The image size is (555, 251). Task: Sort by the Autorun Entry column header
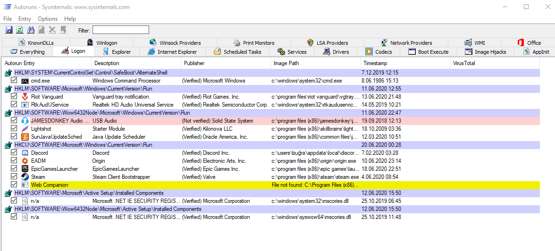pyautogui.click(x=47, y=63)
